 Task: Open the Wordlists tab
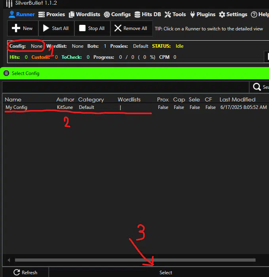(x=84, y=14)
